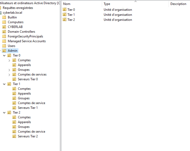
Task: Expand Comptes de services under Tier 0
Action: 9,75
